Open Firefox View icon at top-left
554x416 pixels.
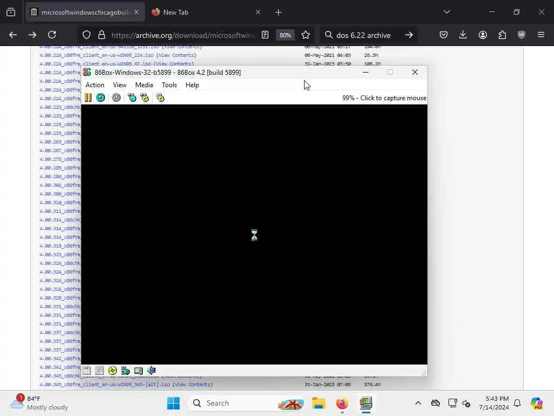pos(11,12)
